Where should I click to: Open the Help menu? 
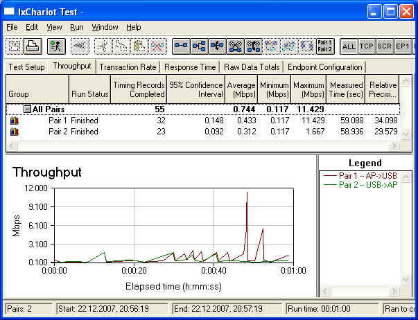coord(134,27)
